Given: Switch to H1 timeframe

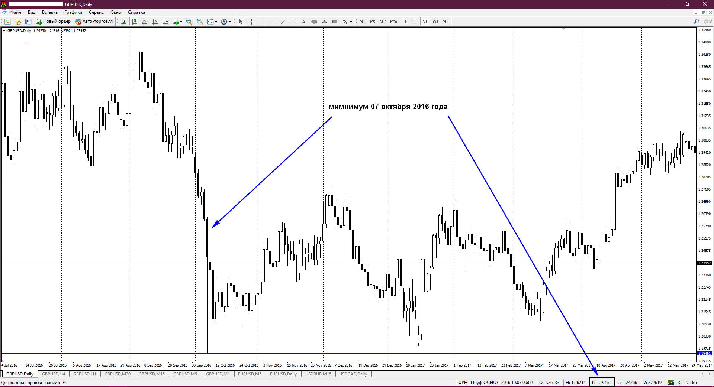Looking at the screenshot, I should [404, 22].
